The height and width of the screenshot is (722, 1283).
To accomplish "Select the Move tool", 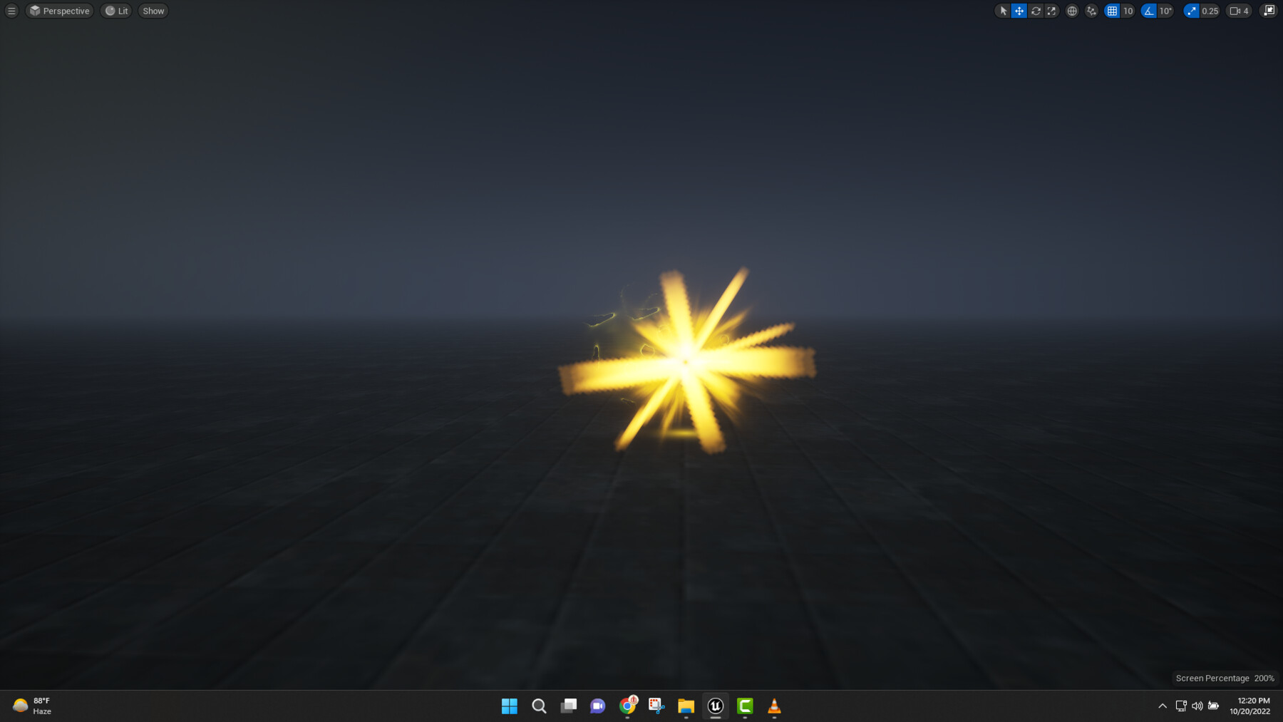I will (x=1019, y=11).
